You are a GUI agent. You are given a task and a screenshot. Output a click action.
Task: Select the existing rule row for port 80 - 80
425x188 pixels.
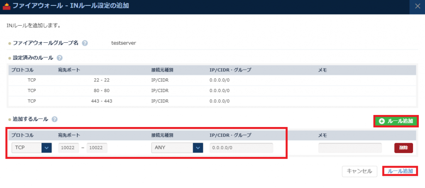coord(212,90)
